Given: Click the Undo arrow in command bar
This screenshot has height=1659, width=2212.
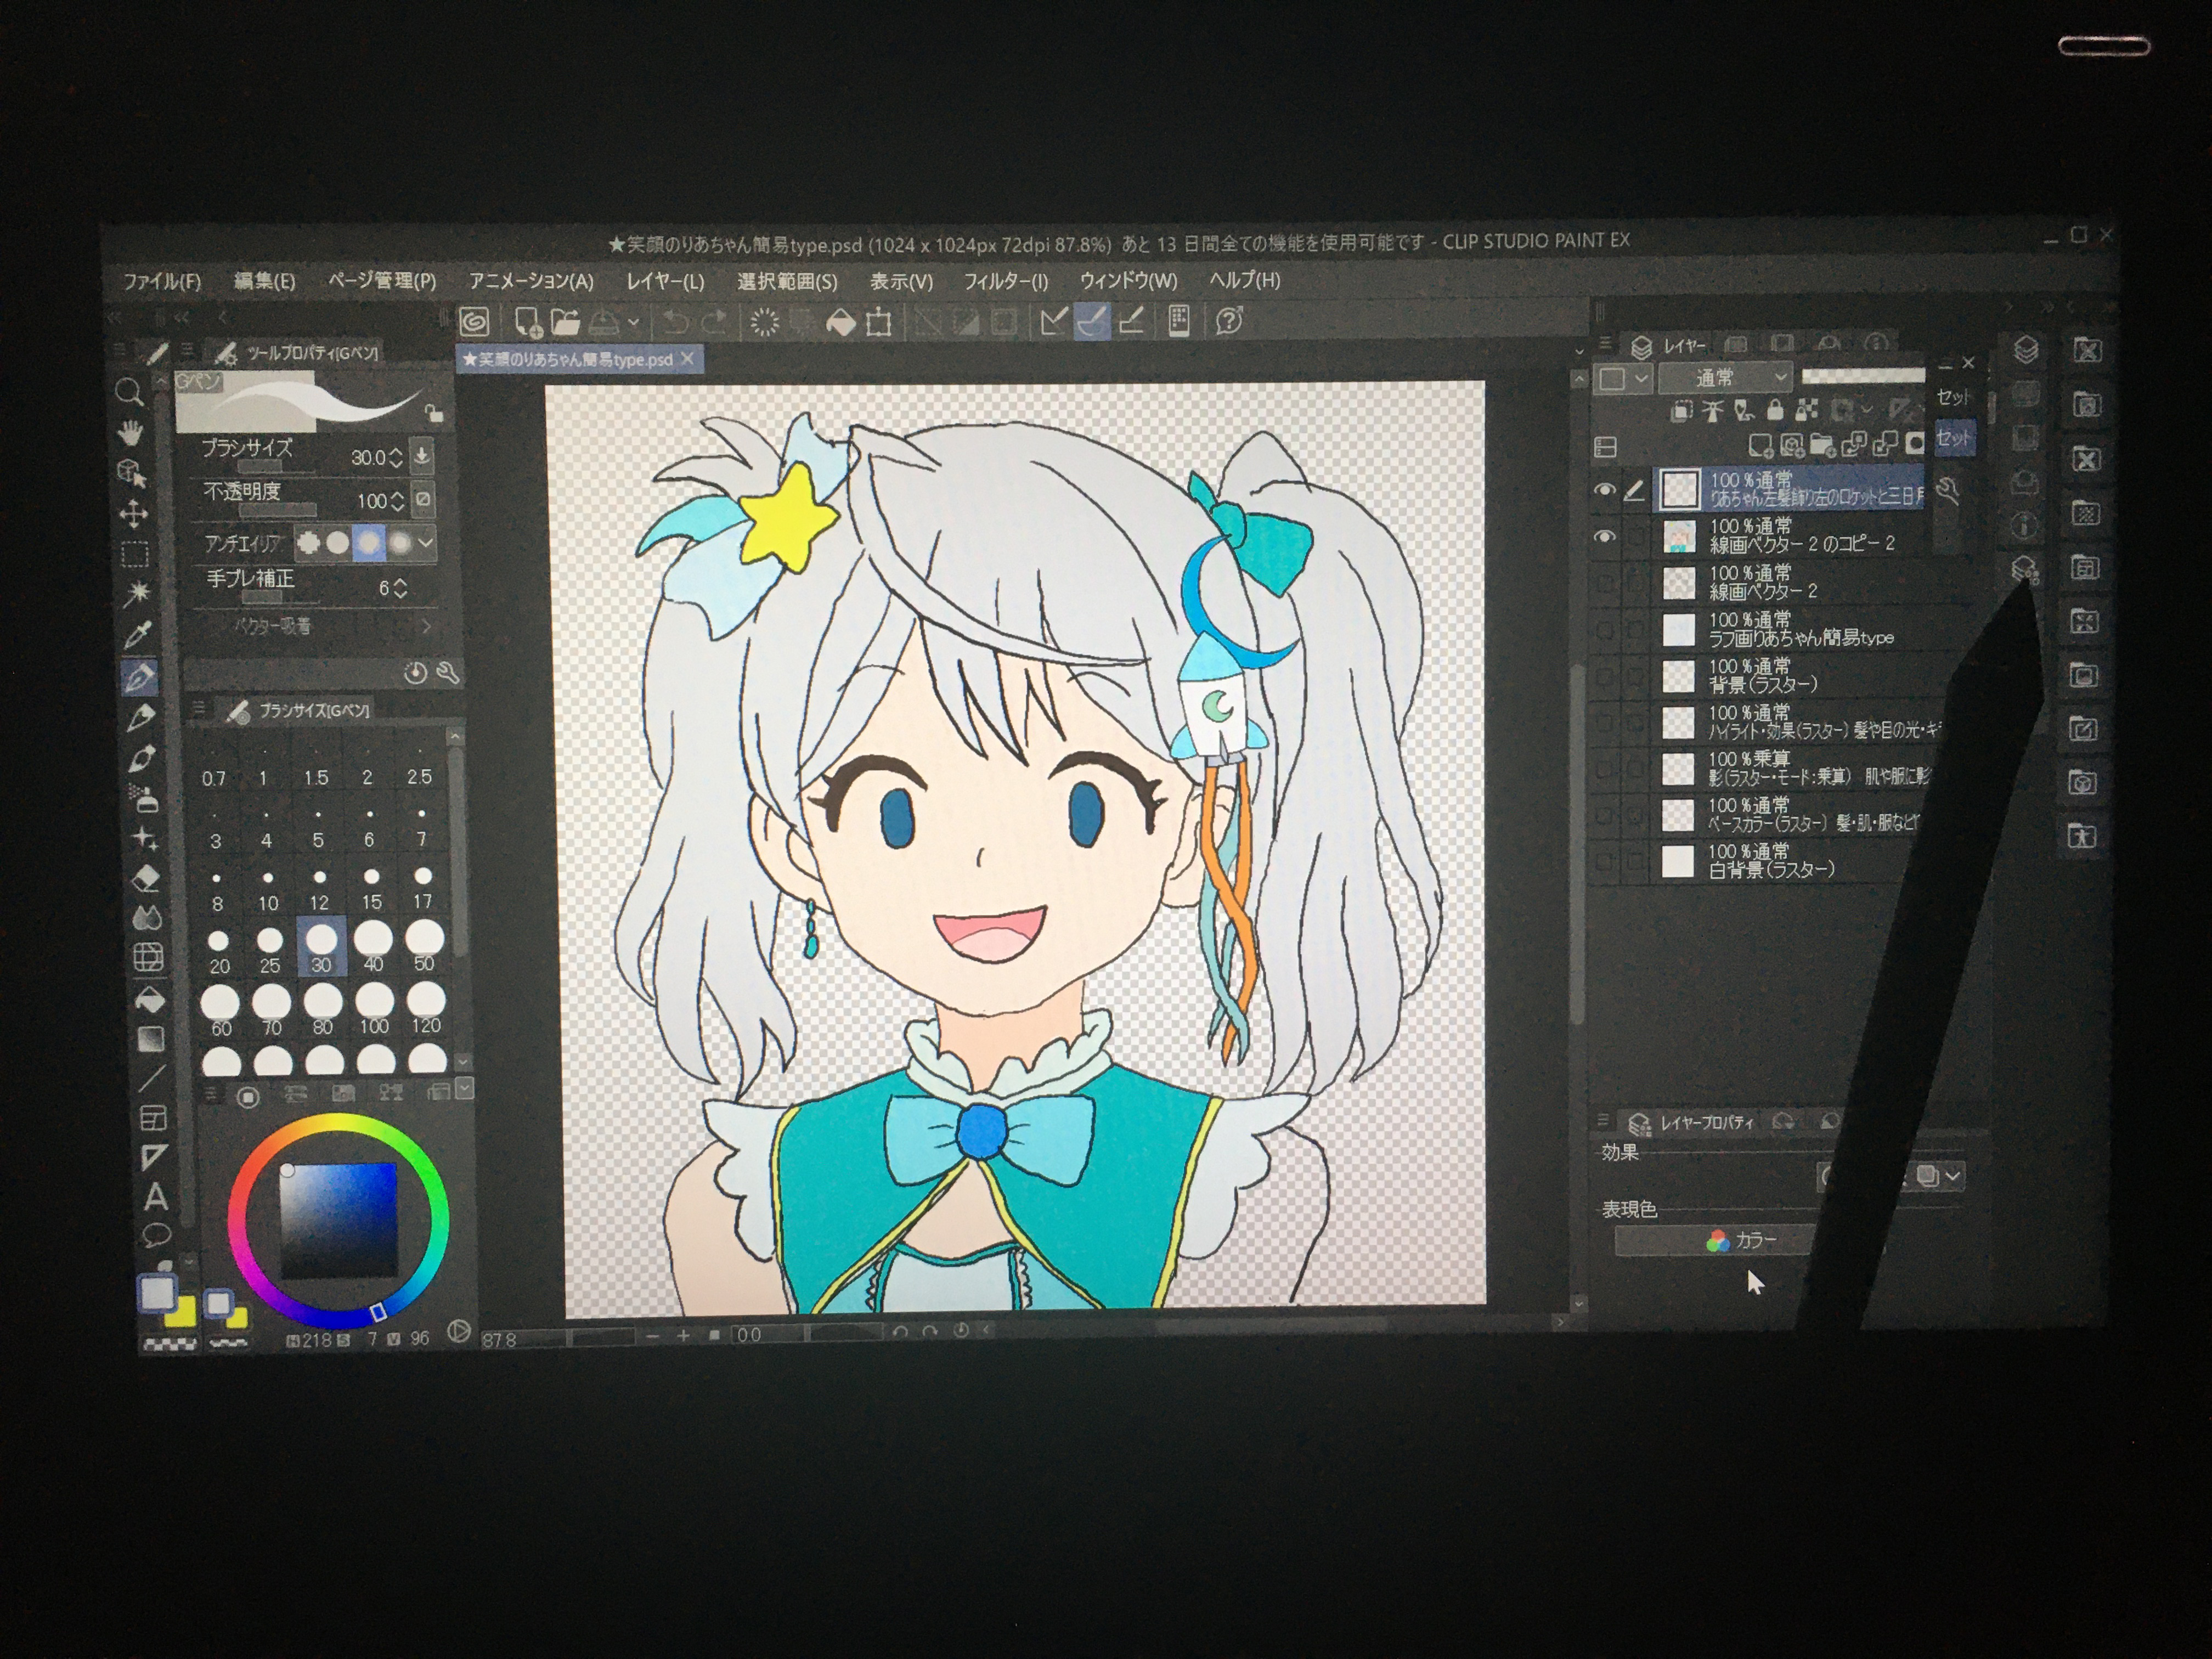Looking at the screenshot, I should tap(675, 322).
